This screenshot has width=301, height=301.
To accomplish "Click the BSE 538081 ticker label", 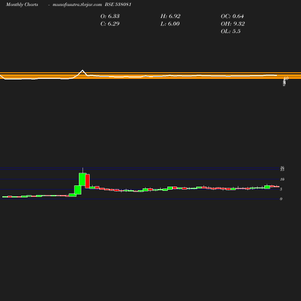I will tap(118, 4).
